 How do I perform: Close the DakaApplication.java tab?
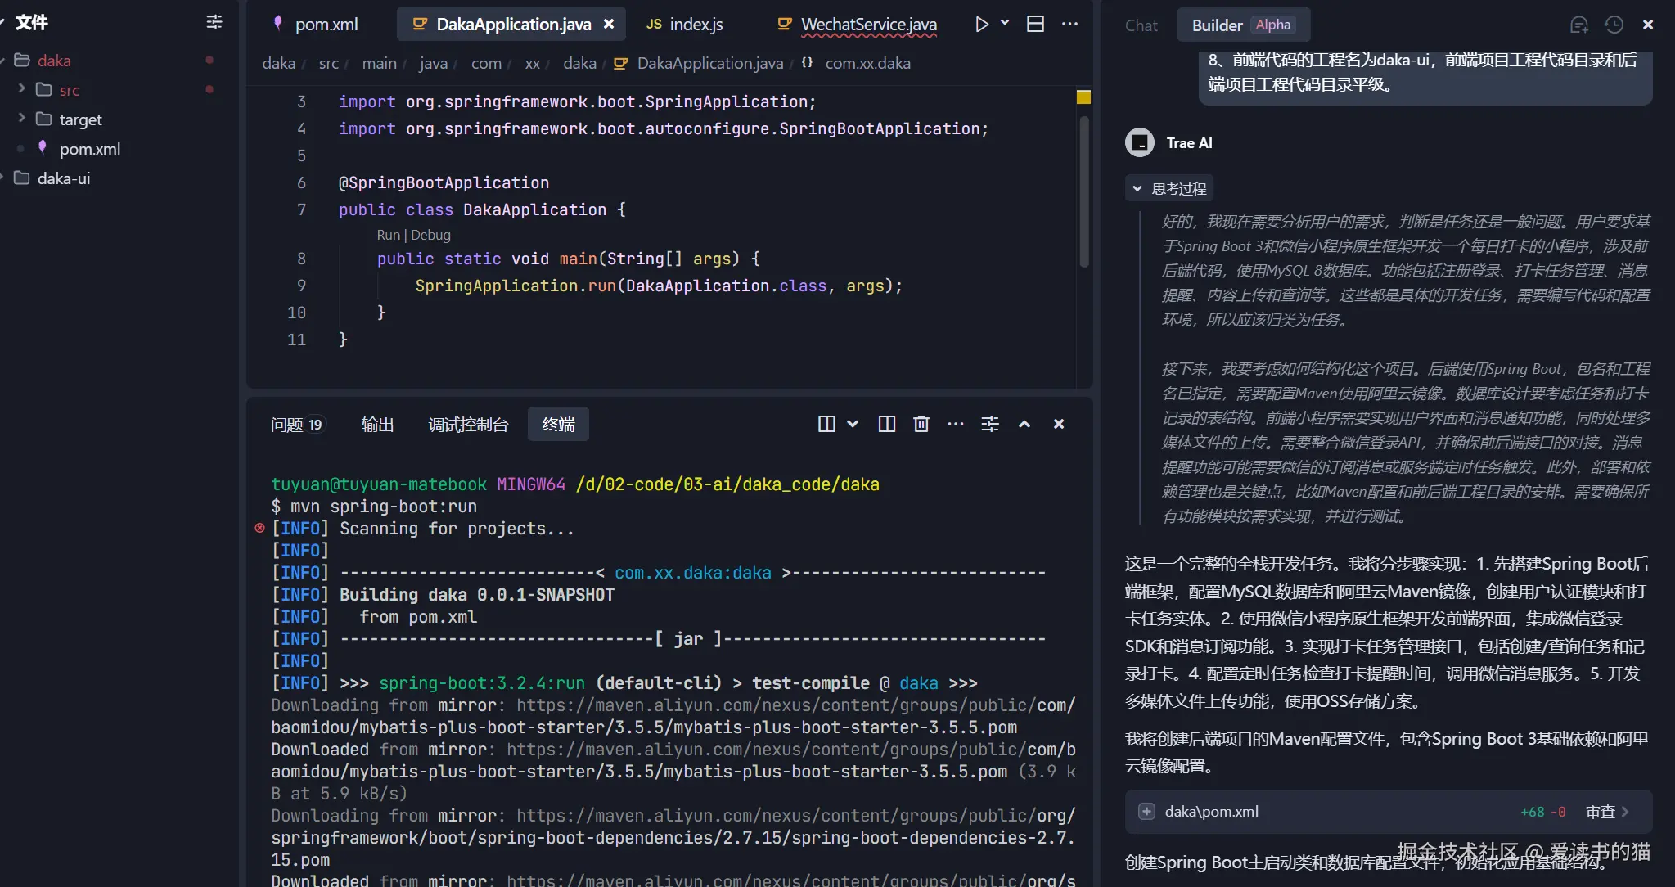coord(609,25)
